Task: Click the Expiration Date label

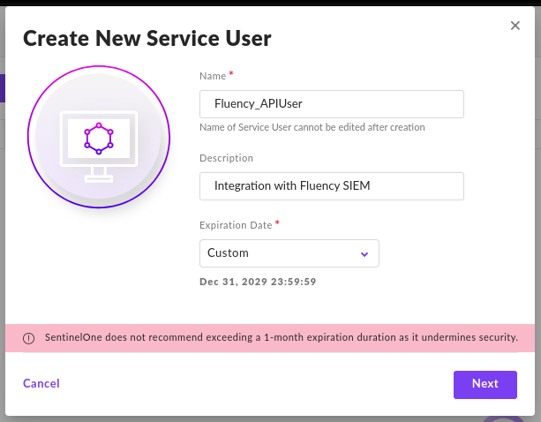Action: point(236,225)
